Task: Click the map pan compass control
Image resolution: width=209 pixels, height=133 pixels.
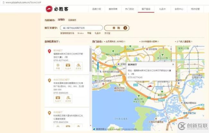Action: click(x=98, y=51)
